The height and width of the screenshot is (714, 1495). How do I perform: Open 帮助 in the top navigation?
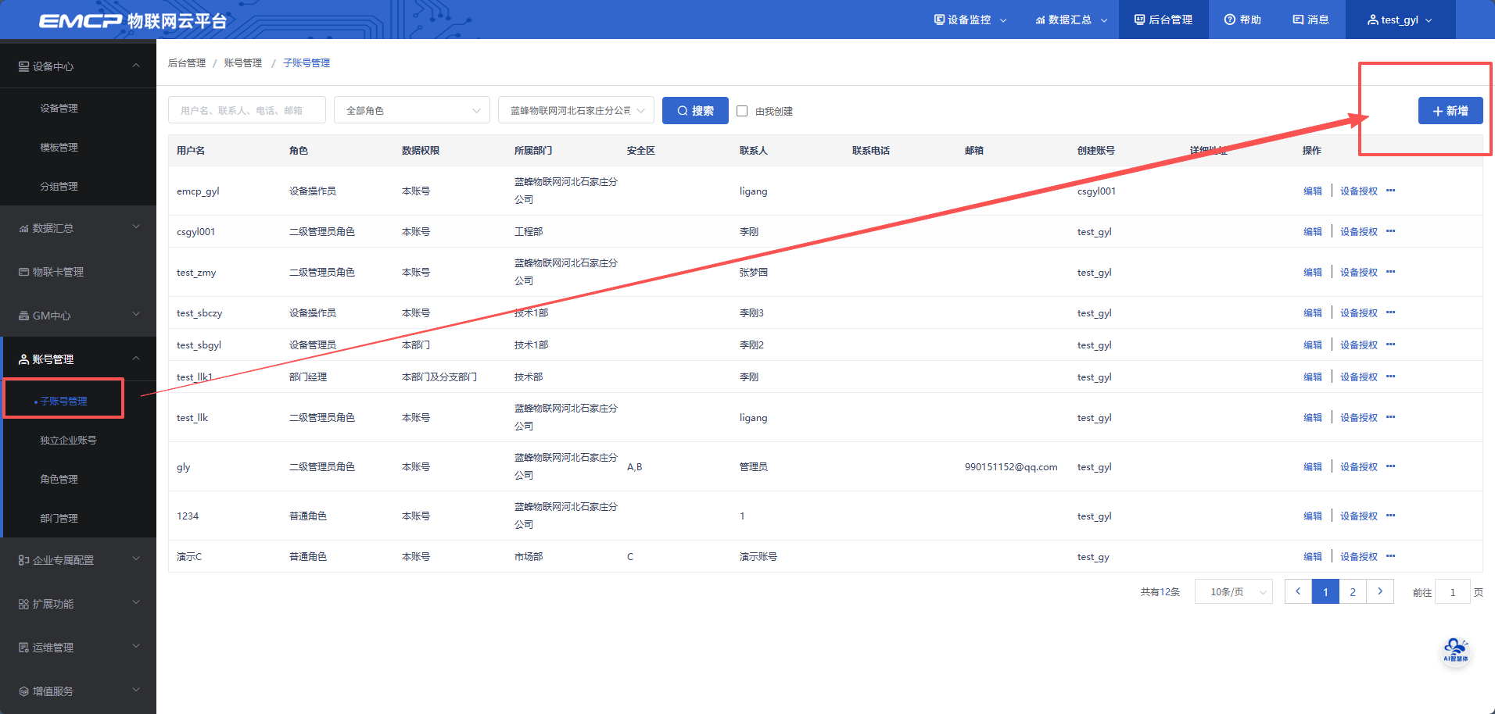[x=1242, y=20]
